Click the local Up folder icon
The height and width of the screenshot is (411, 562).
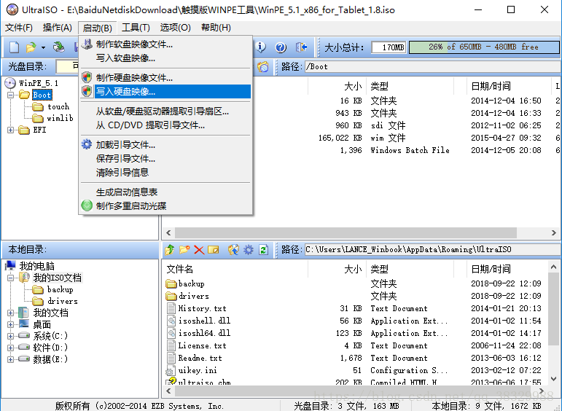tap(170, 249)
